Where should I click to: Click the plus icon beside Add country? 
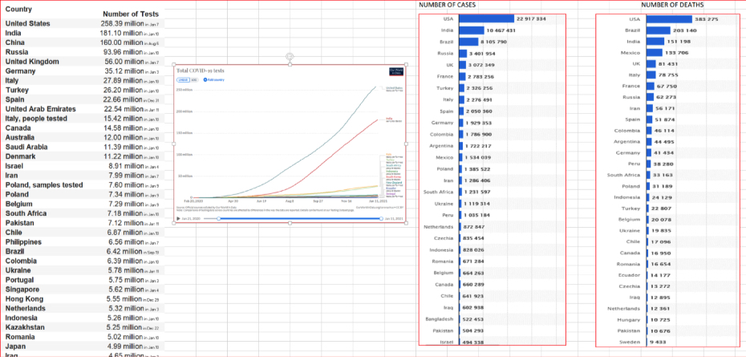tap(205, 80)
